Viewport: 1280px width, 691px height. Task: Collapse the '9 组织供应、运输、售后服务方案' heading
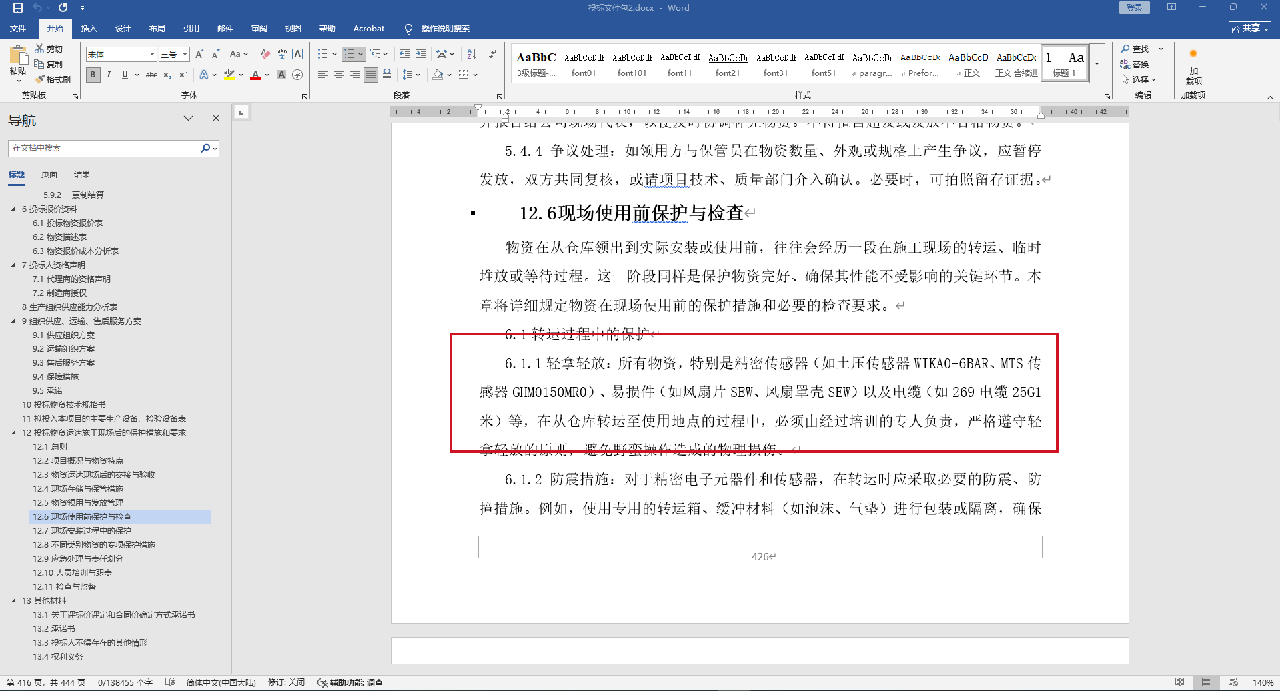point(13,321)
